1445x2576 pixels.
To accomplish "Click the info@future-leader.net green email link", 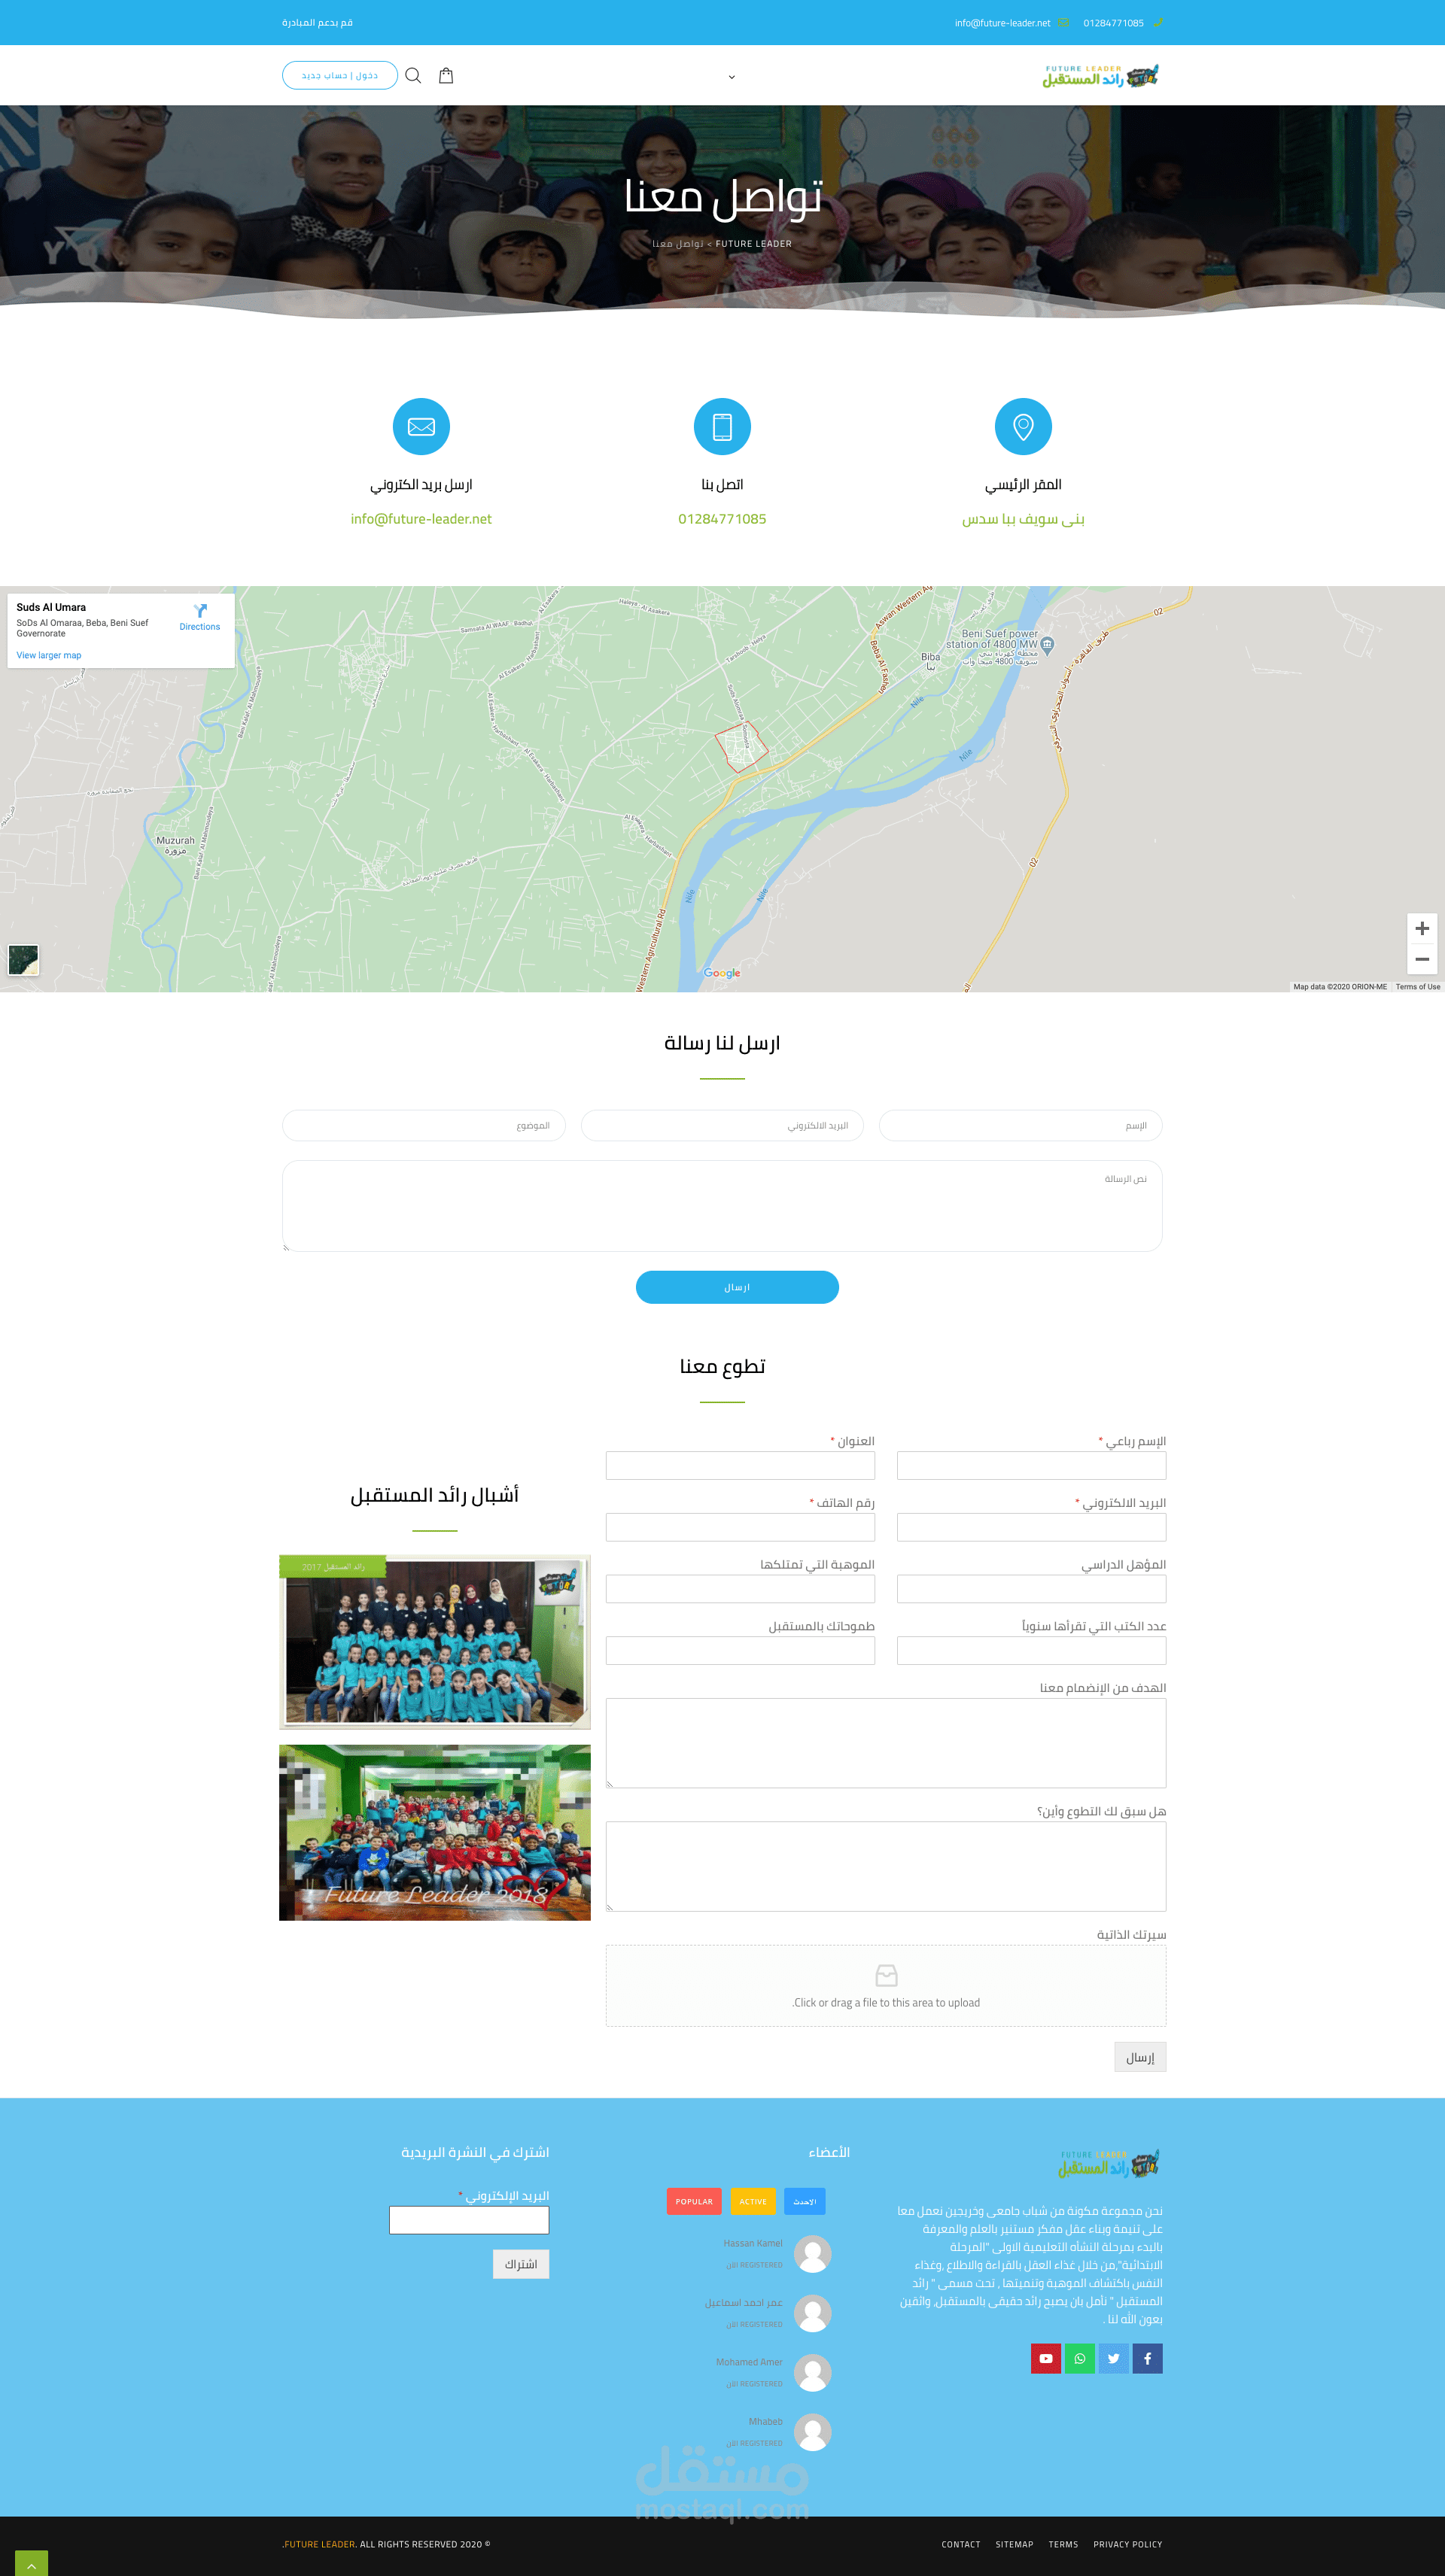I will (421, 519).
